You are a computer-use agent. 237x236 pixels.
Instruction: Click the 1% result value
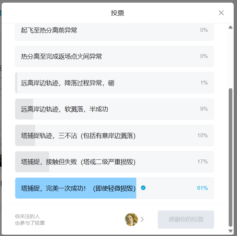tap(204, 83)
